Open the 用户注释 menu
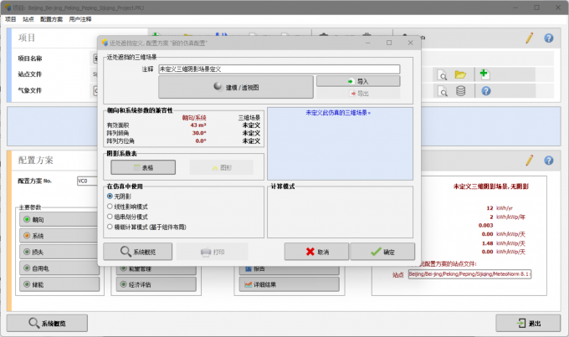 coord(81,18)
